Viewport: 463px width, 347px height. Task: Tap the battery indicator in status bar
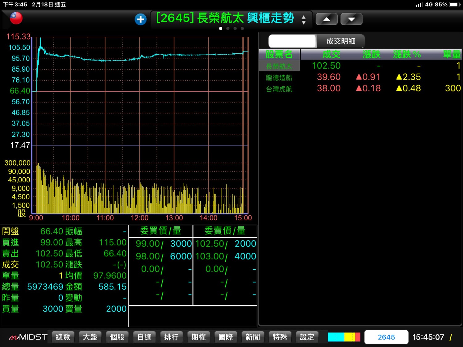(x=455, y=5)
